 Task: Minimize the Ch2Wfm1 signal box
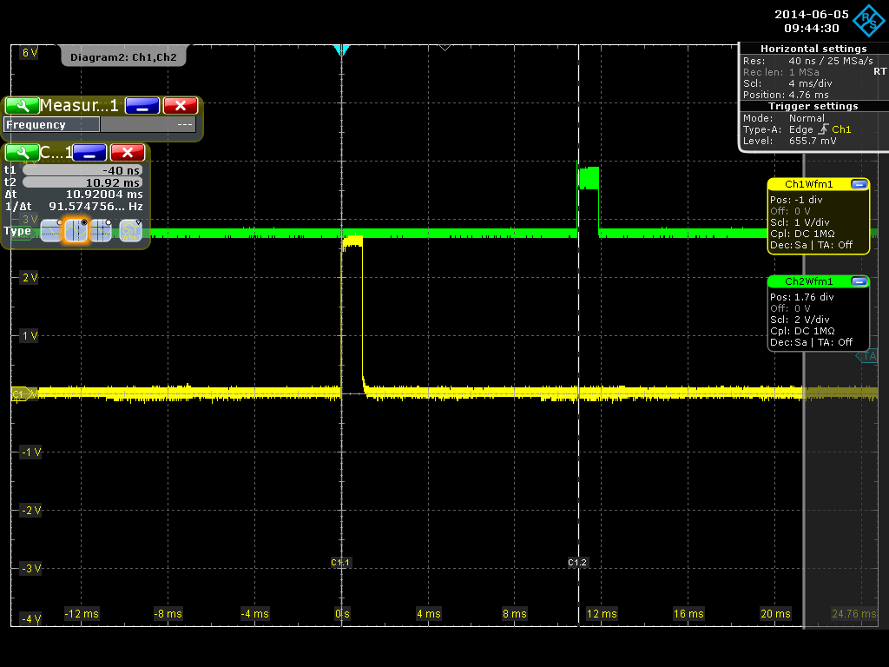859,281
